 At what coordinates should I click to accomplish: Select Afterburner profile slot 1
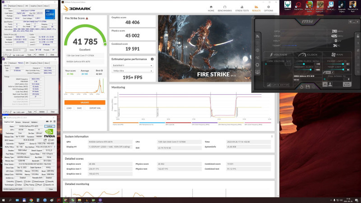tap(358, 43)
